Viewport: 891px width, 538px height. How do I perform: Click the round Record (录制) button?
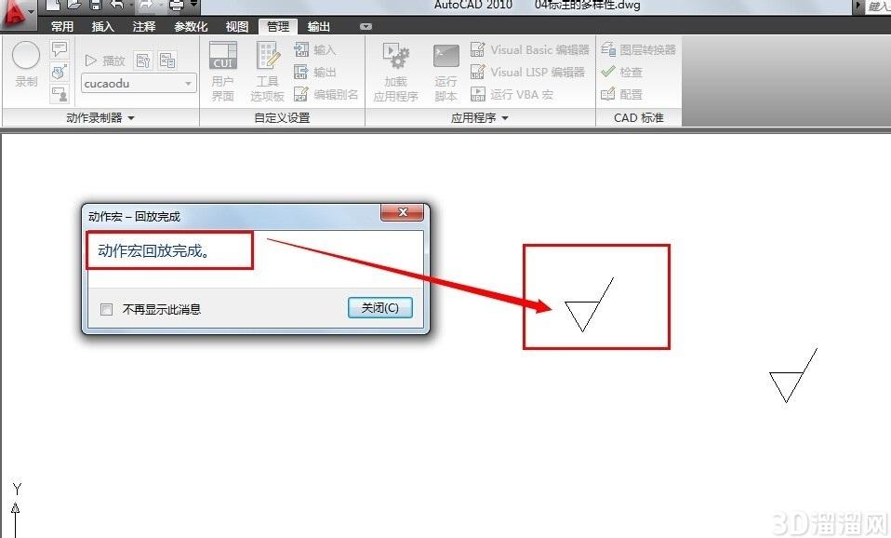coord(25,56)
